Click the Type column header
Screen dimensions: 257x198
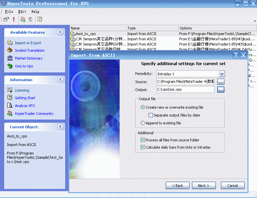(x=152, y=28)
